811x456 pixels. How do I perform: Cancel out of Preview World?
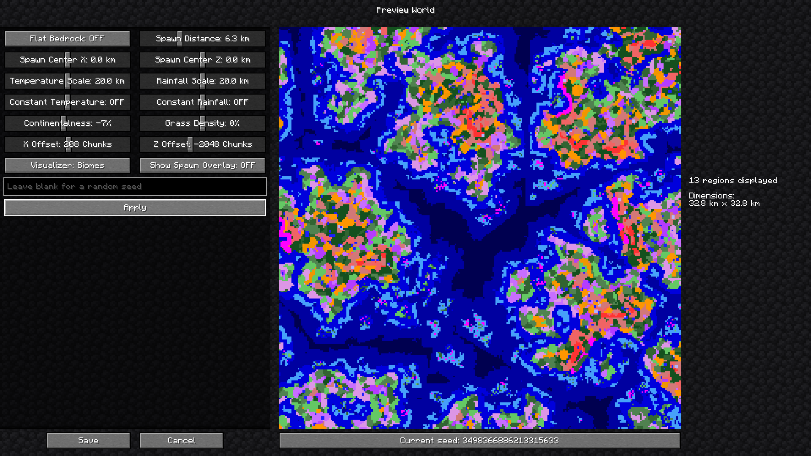[181, 440]
